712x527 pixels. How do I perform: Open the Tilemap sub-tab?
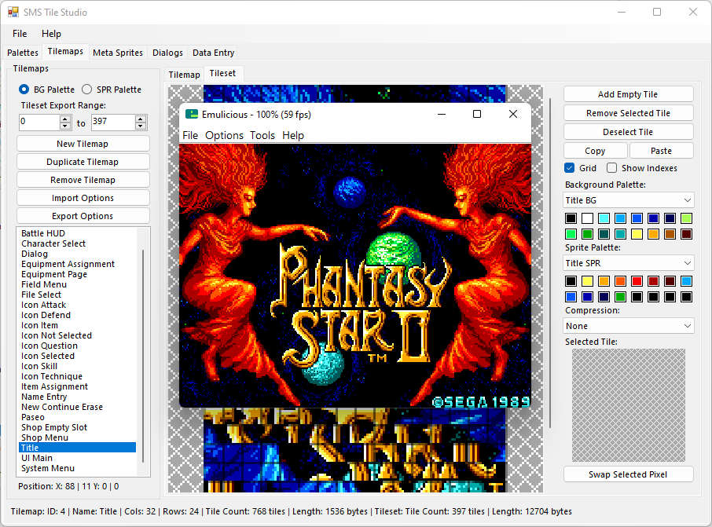(x=184, y=75)
